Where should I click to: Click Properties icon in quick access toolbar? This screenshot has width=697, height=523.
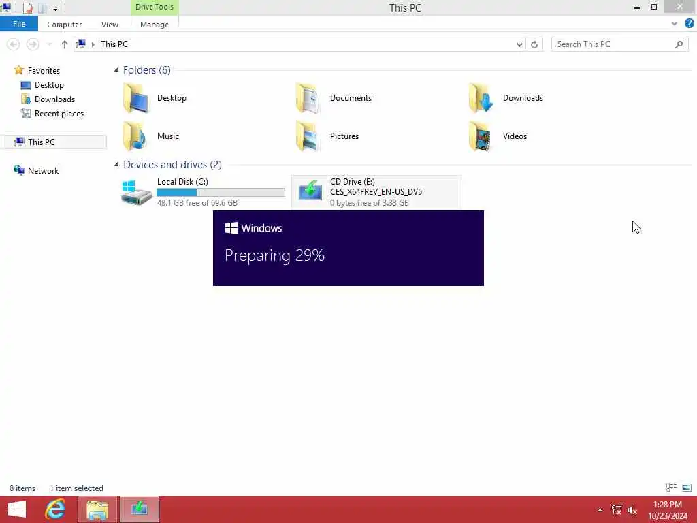coord(28,7)
